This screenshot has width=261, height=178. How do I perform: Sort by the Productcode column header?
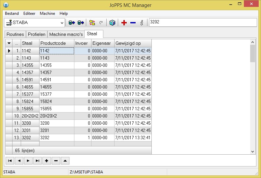pos(57,43)
